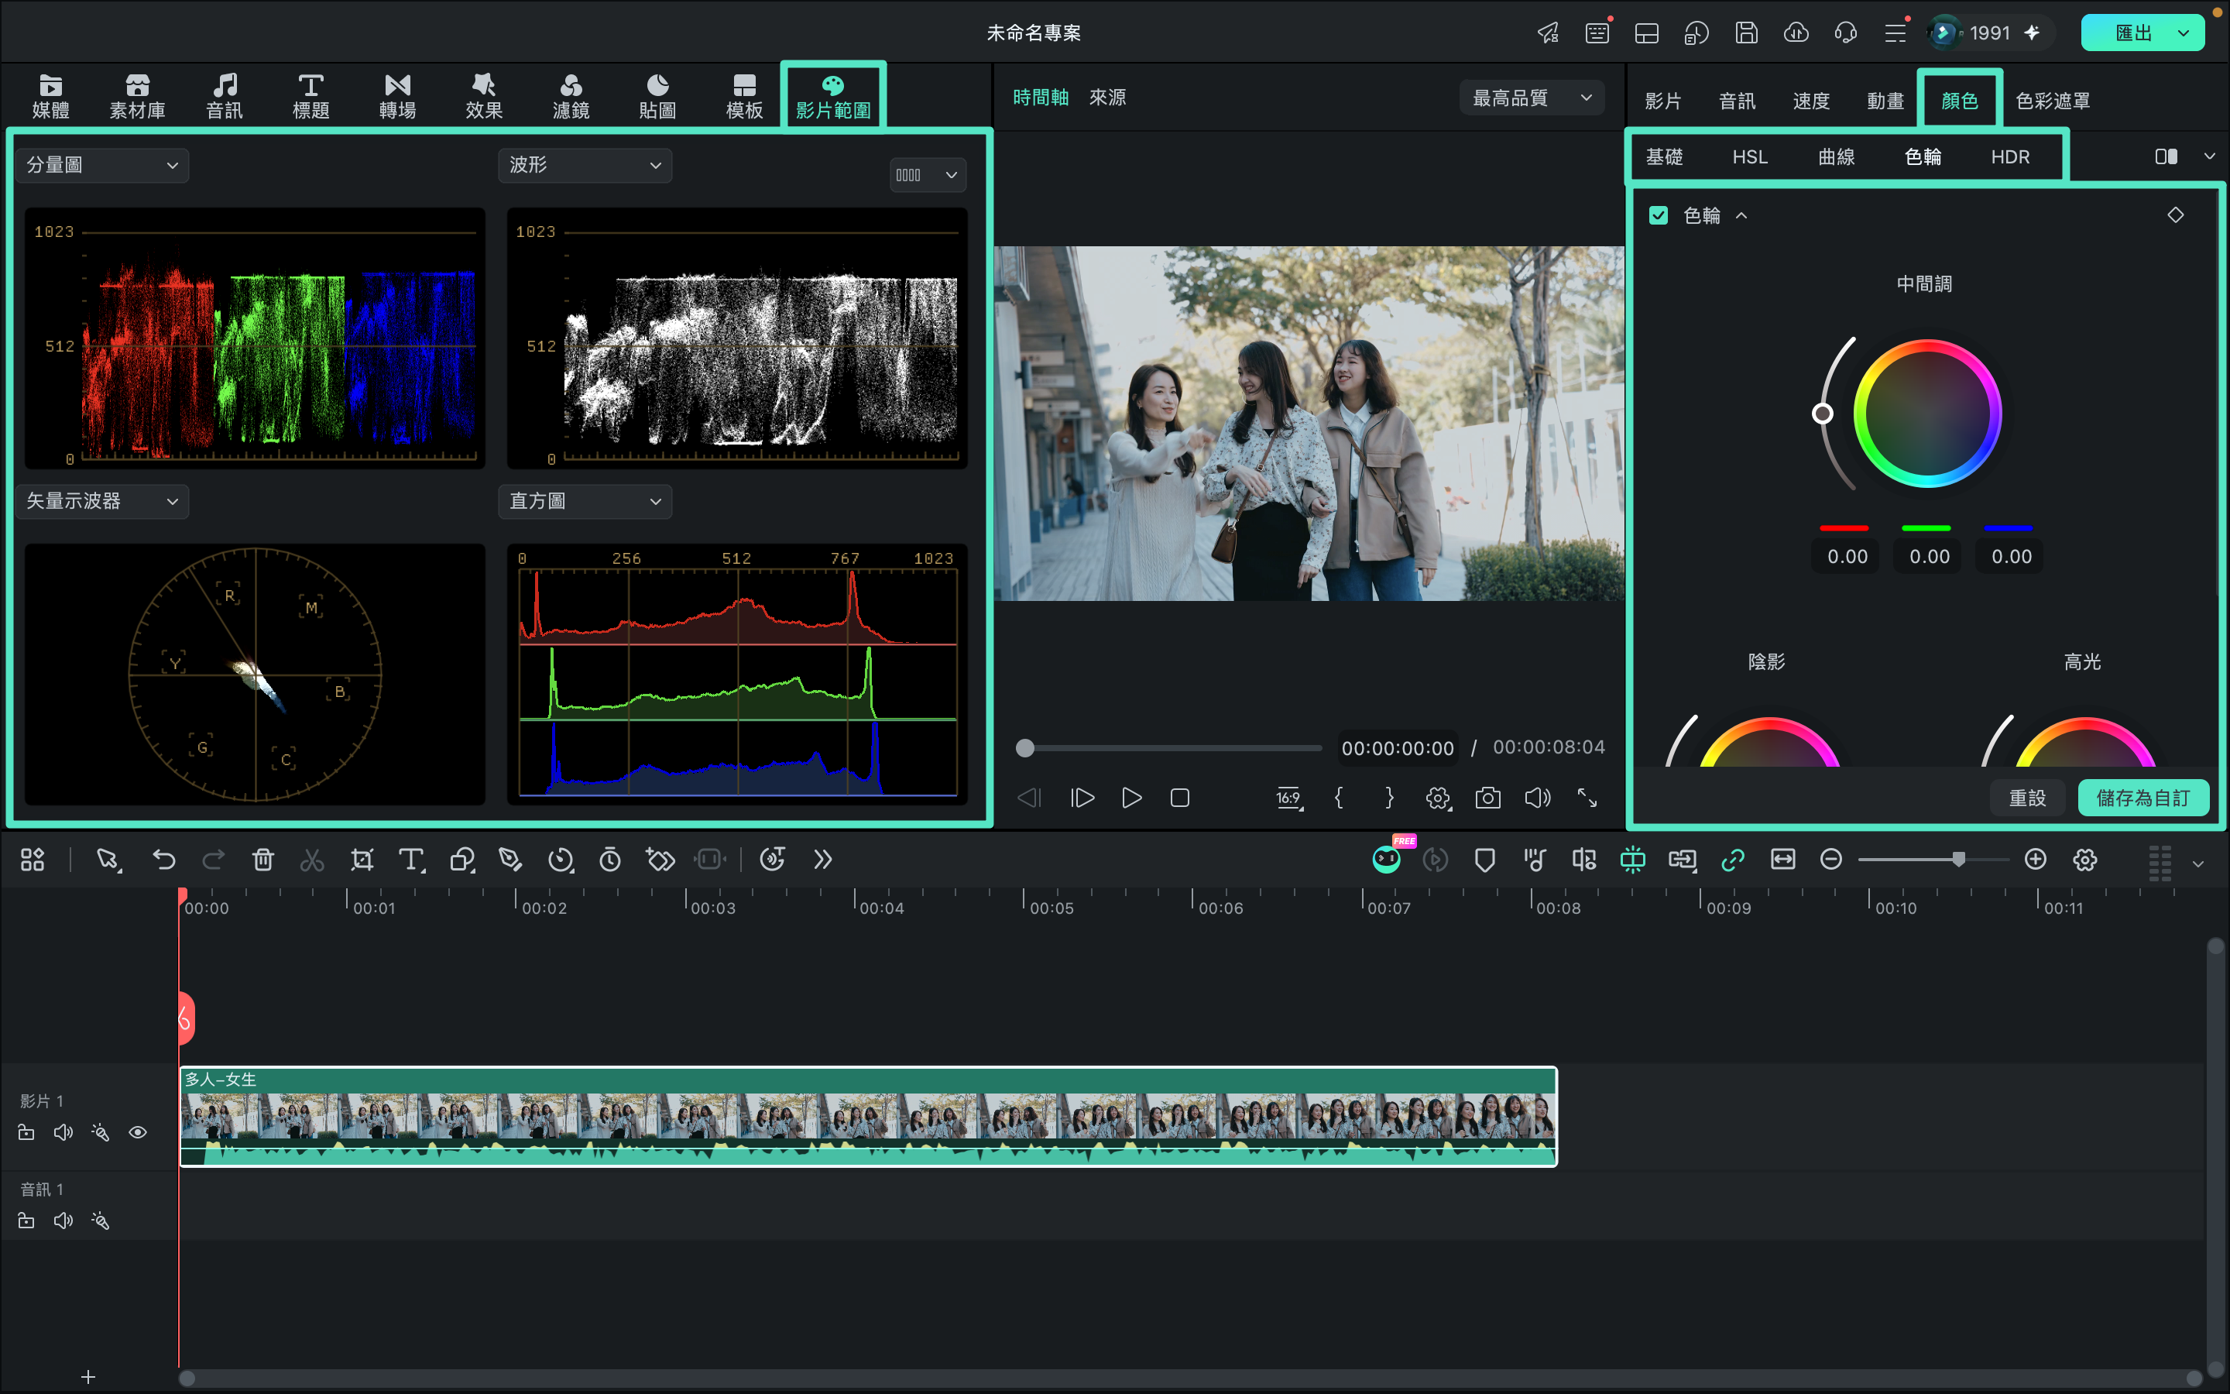Open the 轉場 transitions panel
Screen dimensions: 2230x1394
click(397, 96)
